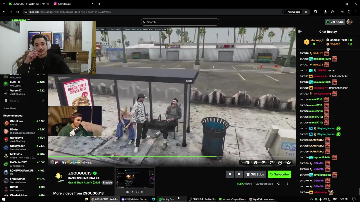Show hidden system tray icons
The image size is (360, 202).
311,199
